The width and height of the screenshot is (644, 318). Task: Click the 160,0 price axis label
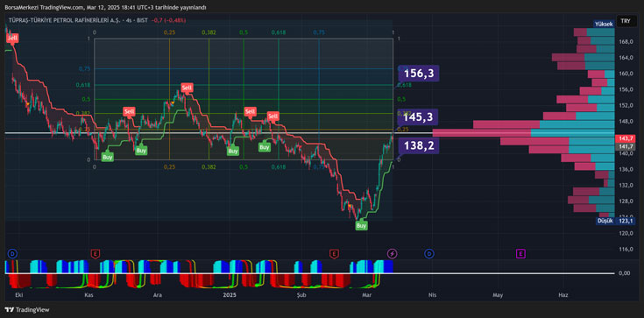point(625,74)
